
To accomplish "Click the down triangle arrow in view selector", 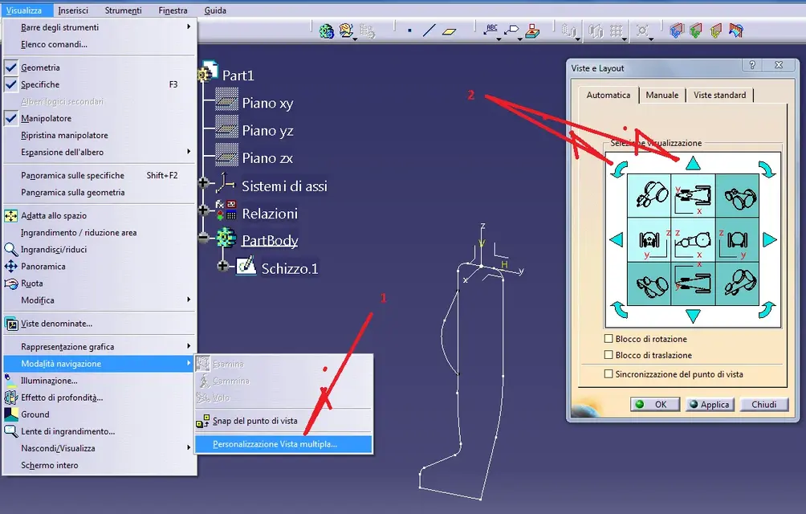I will pos(693,316).
